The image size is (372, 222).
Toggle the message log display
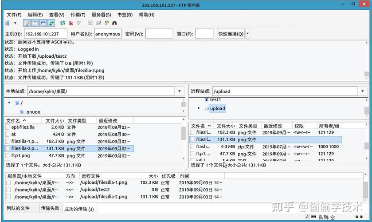[27, 23]
